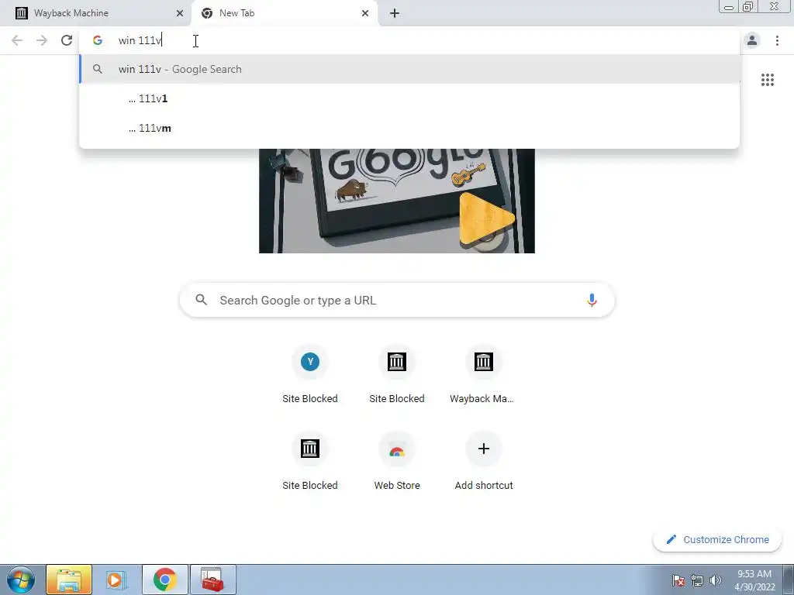Open the first Site Blocked shortcut with Y icon
The image size is (794, 595).
pos(310,374)
